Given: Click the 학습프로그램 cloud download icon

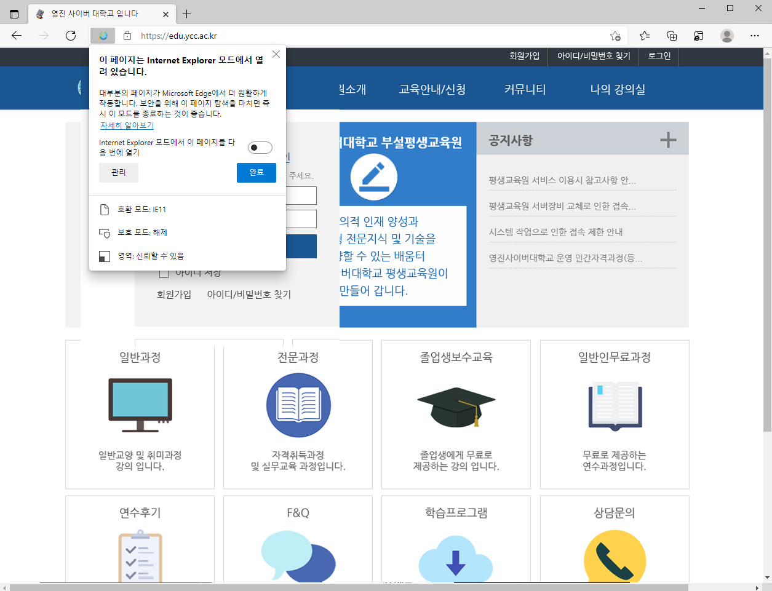Looking at the screenshot, I should coord(456,558).
